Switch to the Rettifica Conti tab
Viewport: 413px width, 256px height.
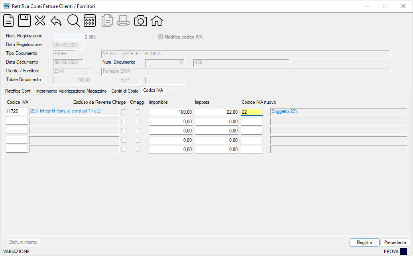[18, 91]
